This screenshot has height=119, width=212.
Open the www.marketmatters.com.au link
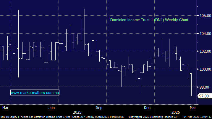[x=35, y=93]
